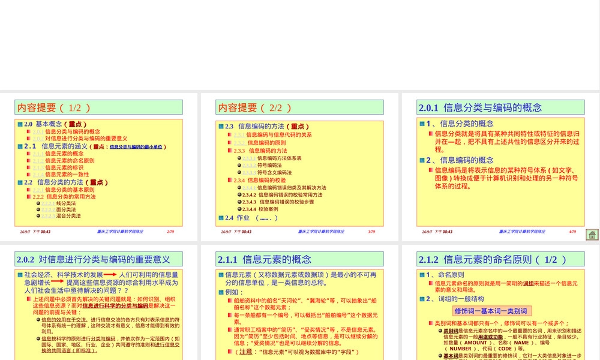Follow the 2.3.1 link for 信息编码与信息代码的关系
The image size is (600, 360).
[239, 134]
